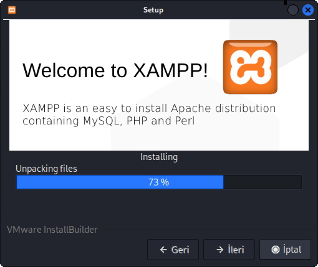318x267 pixels.
Task: Minimize the window using dark circle button
Action: [x=293, y=10]
